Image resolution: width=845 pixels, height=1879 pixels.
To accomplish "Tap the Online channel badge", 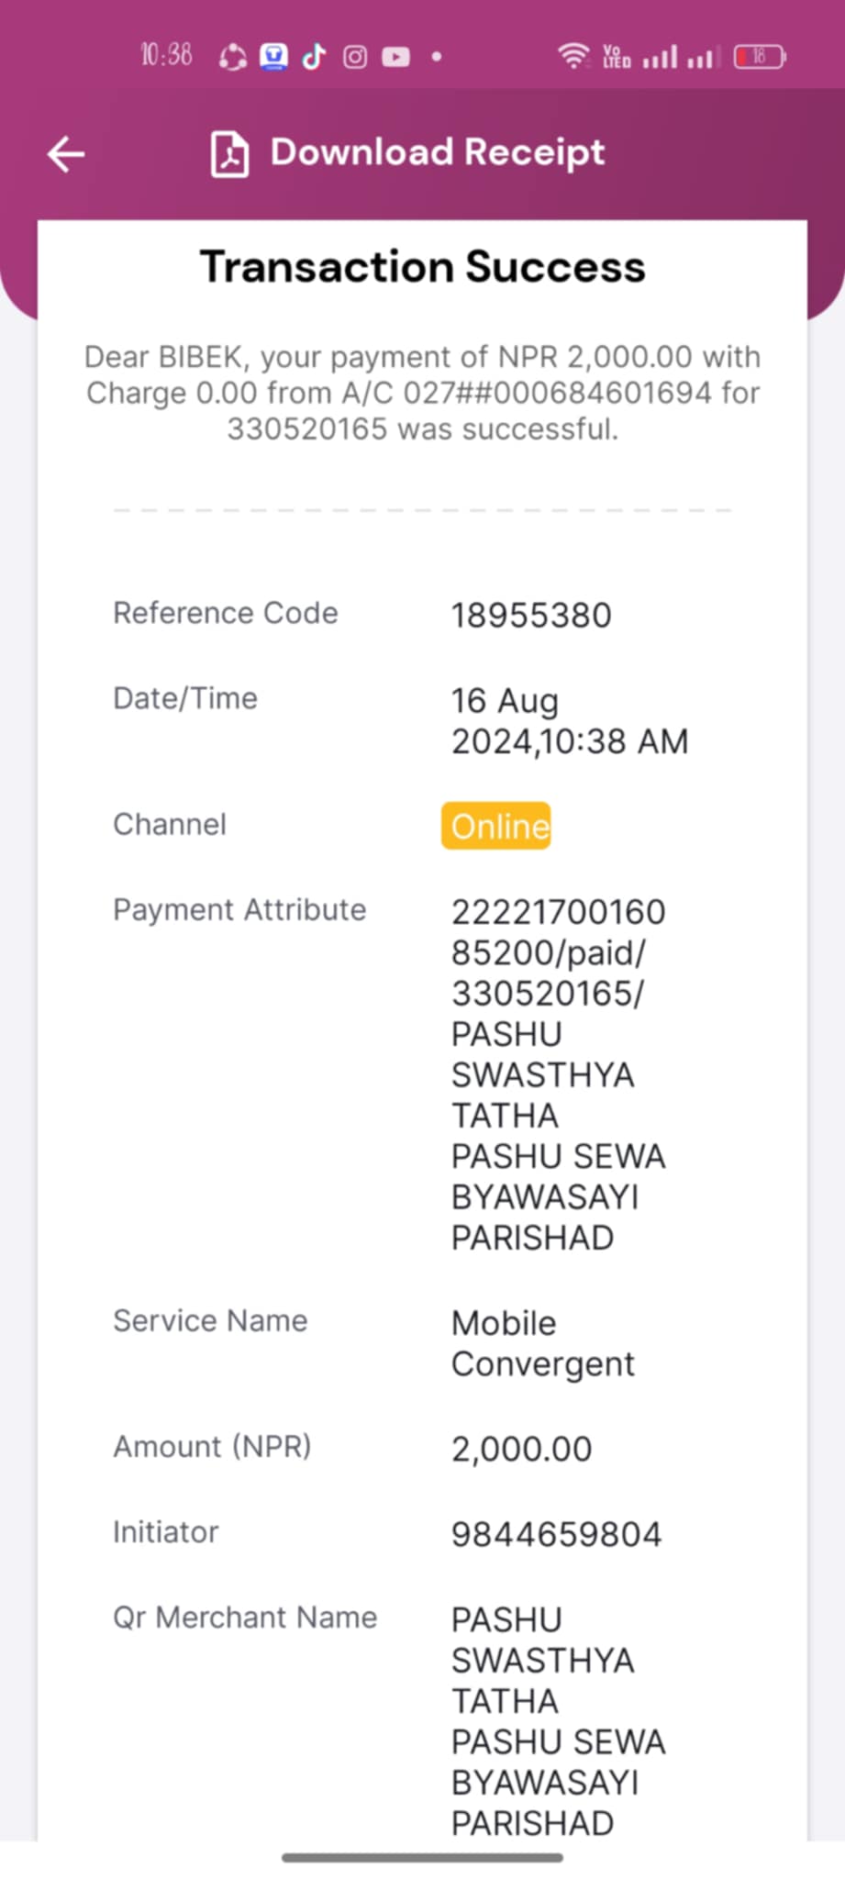I will pos(496,826).
